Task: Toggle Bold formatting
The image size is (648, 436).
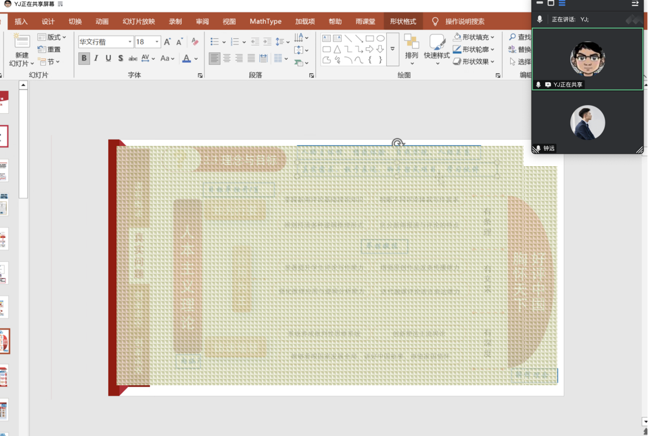Action: (84, 59)
